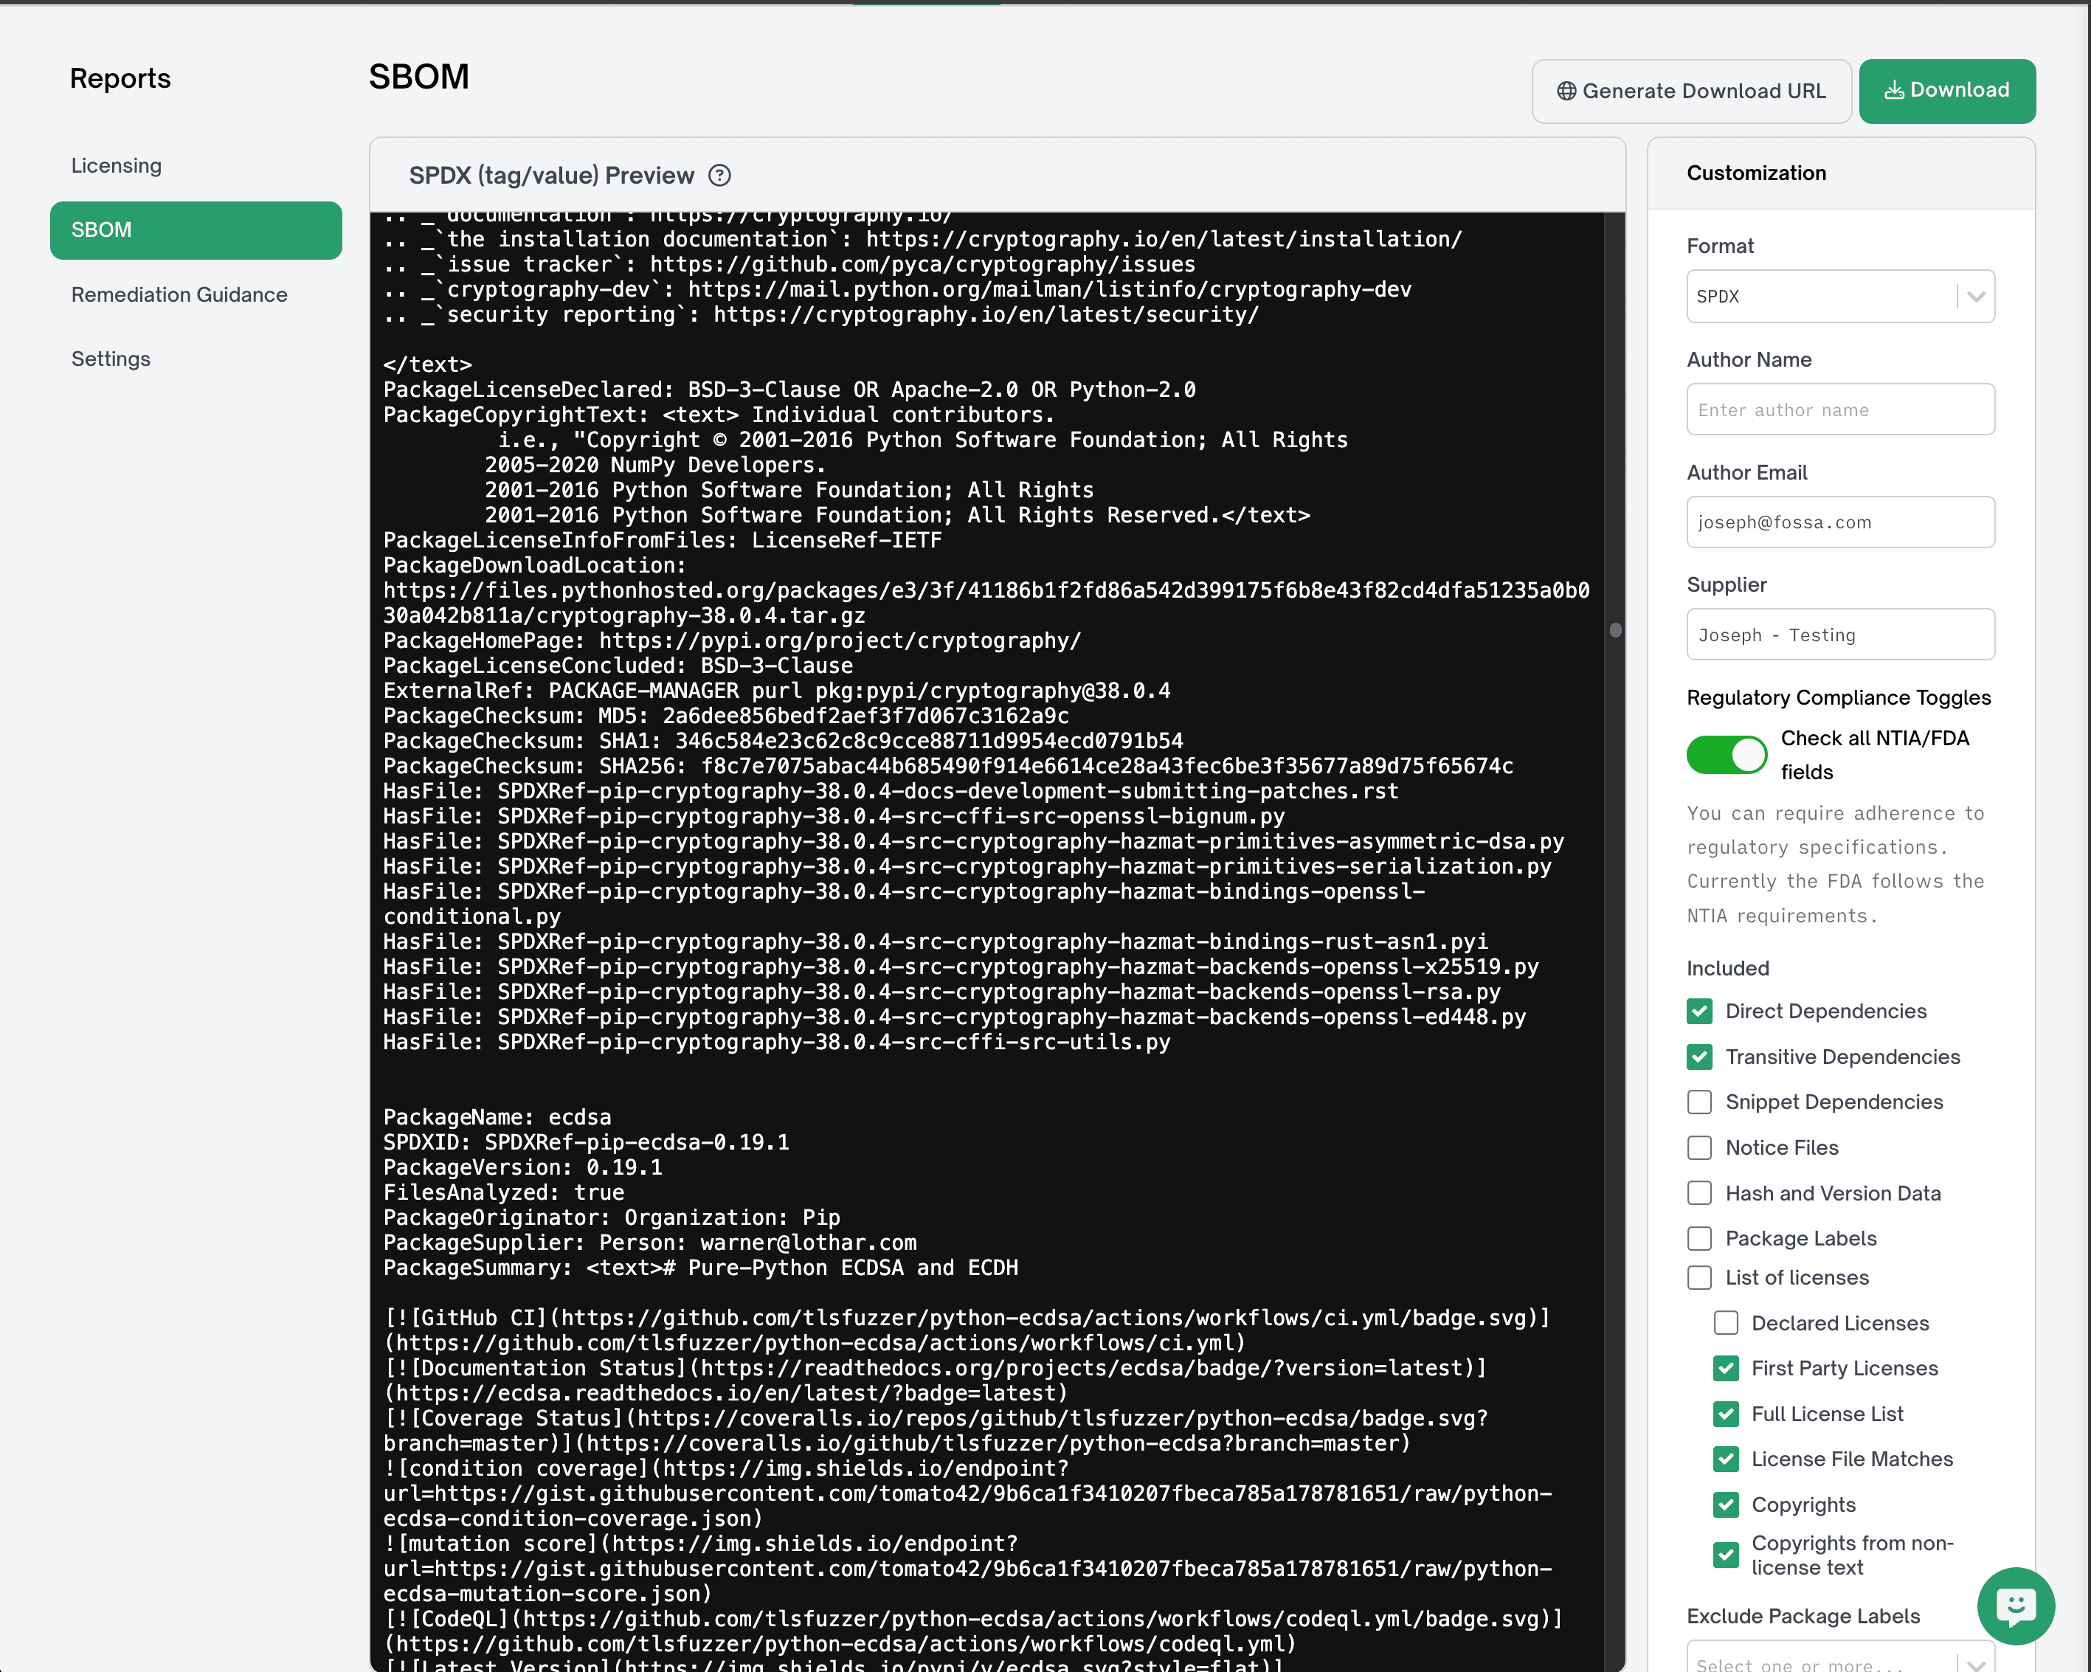The height and width of the screenshot is (1672, 2091).
Task: Go to Remediation Guidance
Action: click(x=179, y=295)
